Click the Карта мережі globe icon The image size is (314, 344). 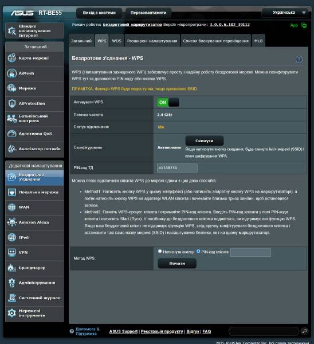click(x=12, y=58)
